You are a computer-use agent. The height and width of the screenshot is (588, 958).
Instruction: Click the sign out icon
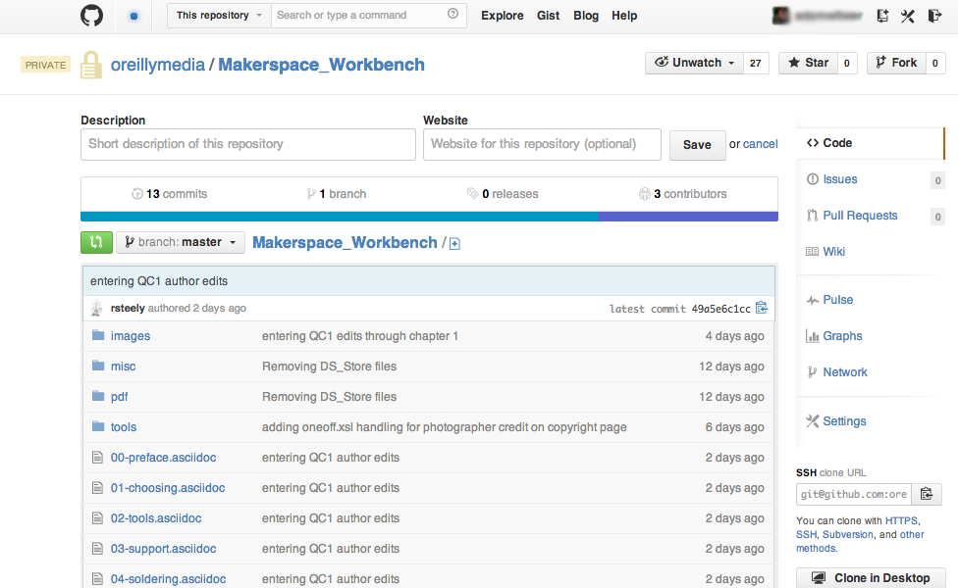pos(934,16)
